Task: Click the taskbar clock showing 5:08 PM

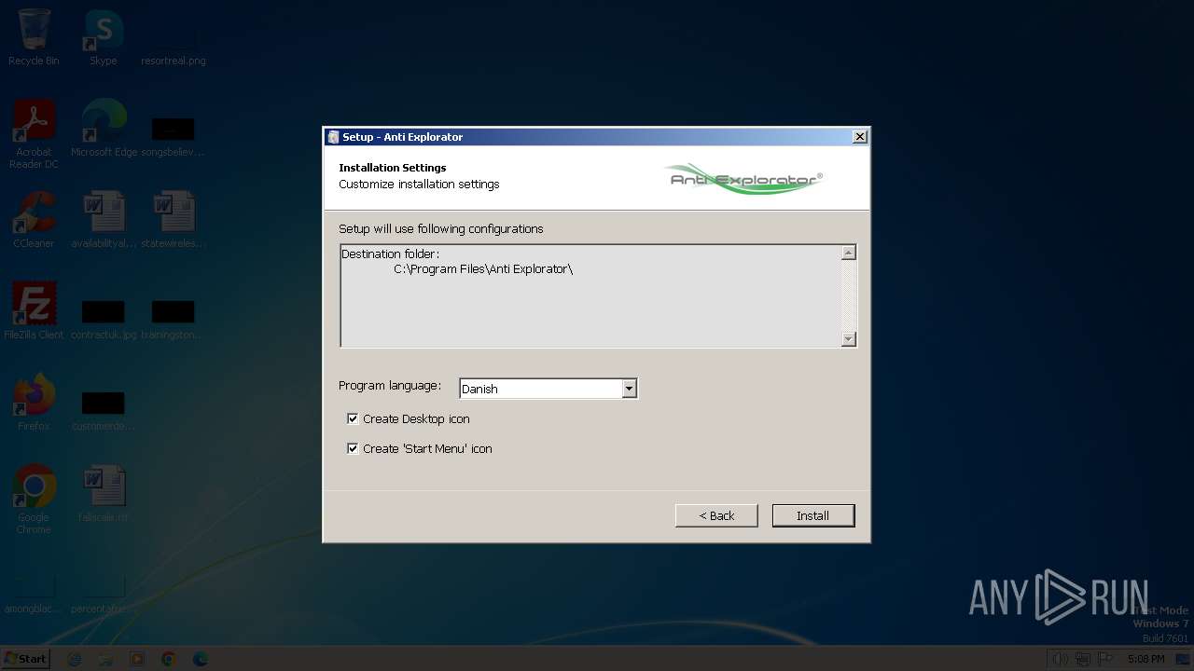Action: pyautogui.click(x=1146, y=659)
